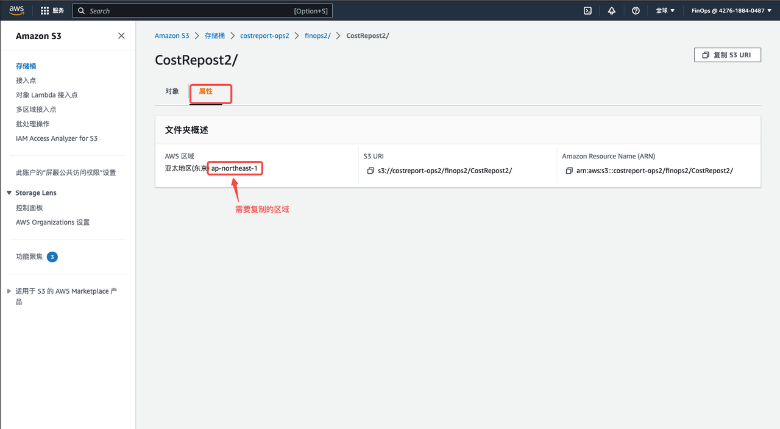Click the AWS 区域 label
This screenshot has width=780, height=429.
point(179,157)
